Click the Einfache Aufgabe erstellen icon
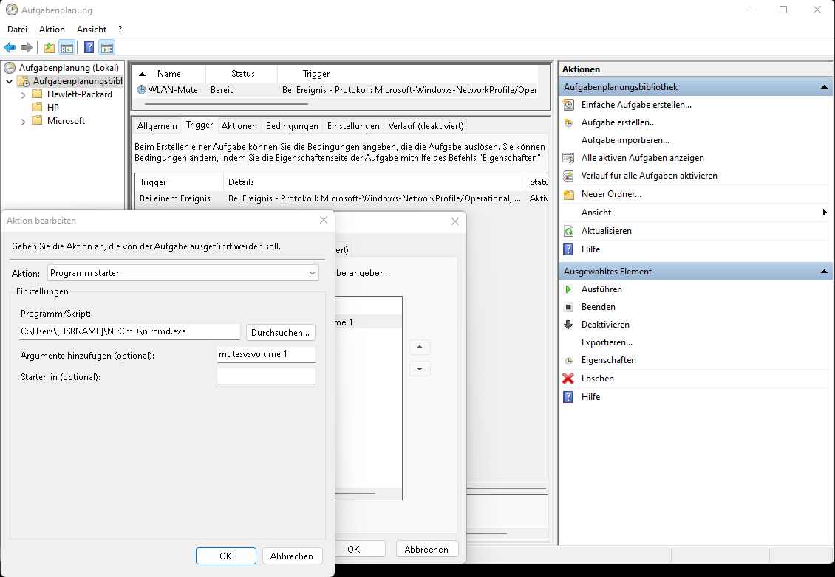 pos(568,105)
